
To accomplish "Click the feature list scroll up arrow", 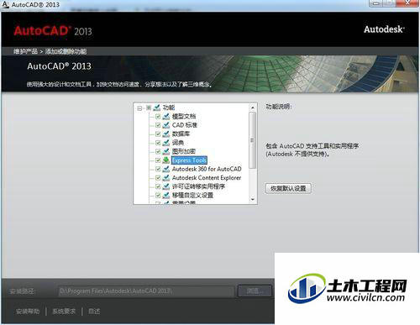I will tap(253, 107).
